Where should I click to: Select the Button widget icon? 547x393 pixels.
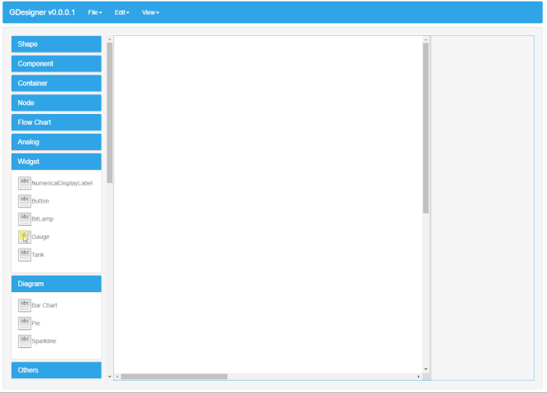click(x=24, y=200)
